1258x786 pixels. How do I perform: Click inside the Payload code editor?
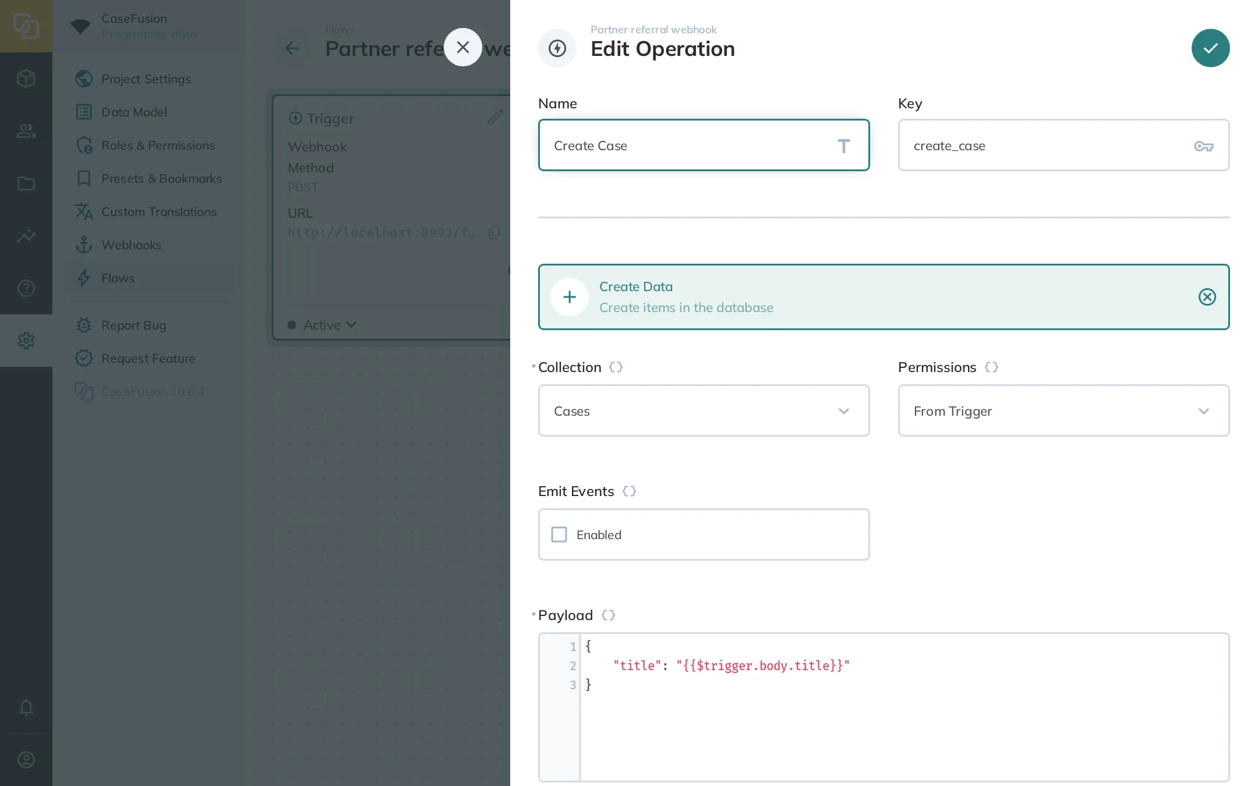pyautogui.click(x=884, y=707)
